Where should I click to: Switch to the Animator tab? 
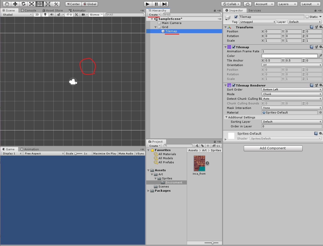click(x=77, y=10)
